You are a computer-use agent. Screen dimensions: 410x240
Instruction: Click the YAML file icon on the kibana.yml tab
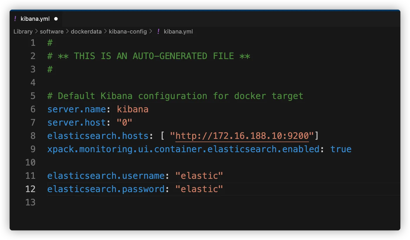[15, 19]
